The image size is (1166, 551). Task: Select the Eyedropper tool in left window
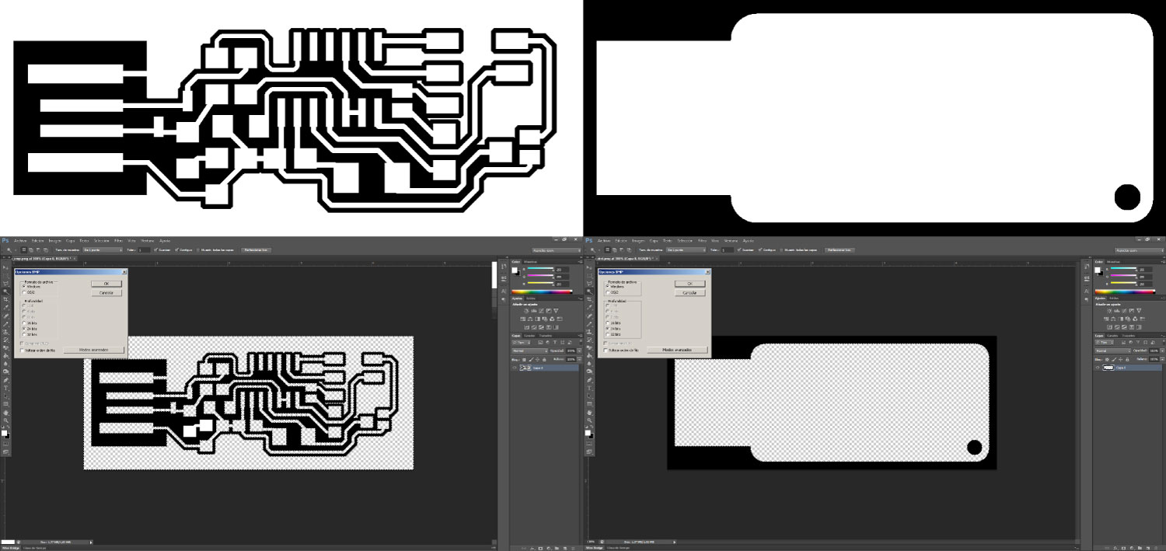[x=5, y=308]
